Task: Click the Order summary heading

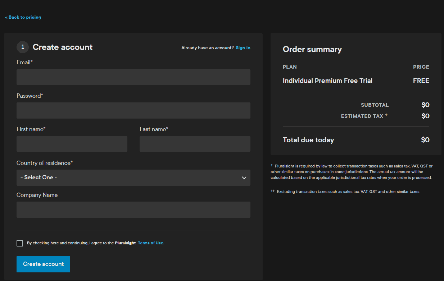Action: coord(312,49)
